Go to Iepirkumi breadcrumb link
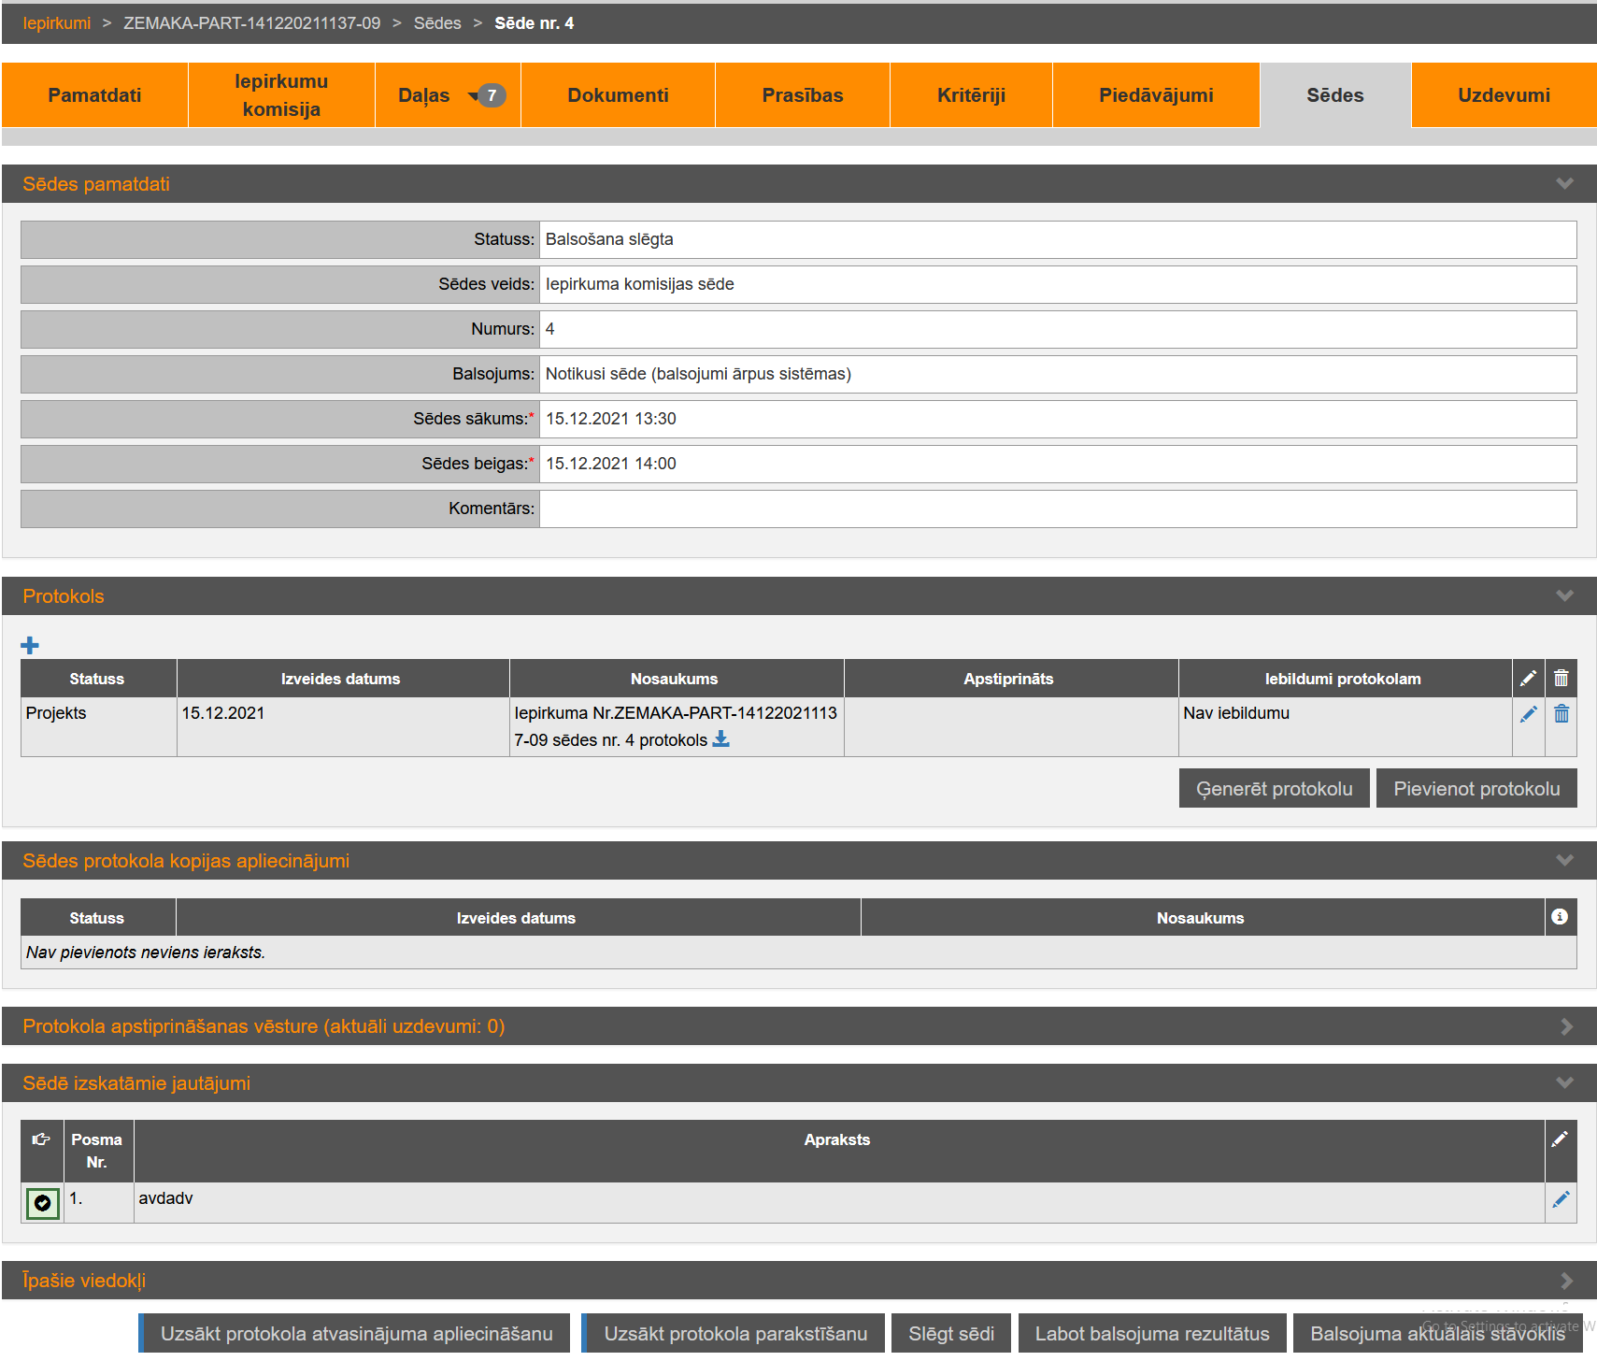 click(57, 23)
